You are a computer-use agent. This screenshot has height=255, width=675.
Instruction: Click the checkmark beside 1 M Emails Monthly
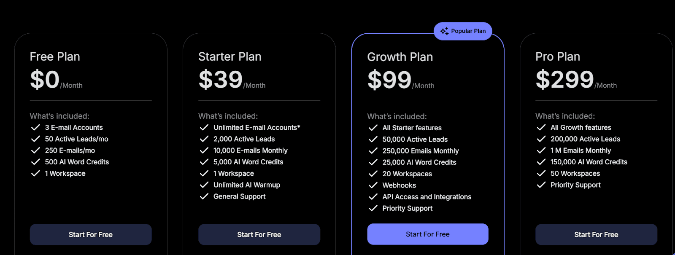tap(541, 150)
